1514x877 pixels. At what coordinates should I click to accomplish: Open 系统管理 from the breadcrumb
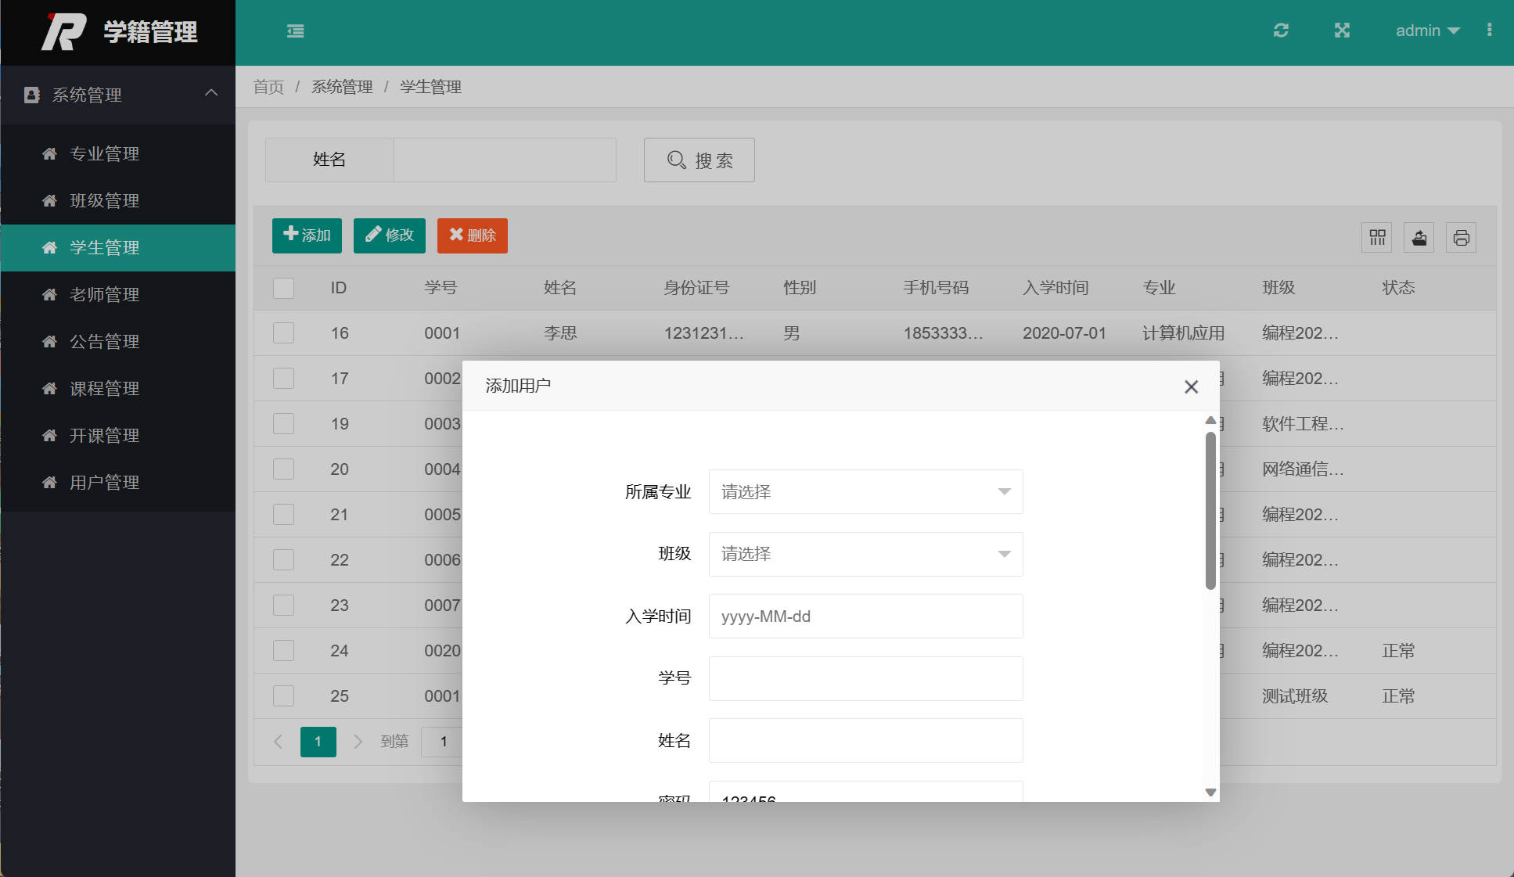[x=341, y=87]
